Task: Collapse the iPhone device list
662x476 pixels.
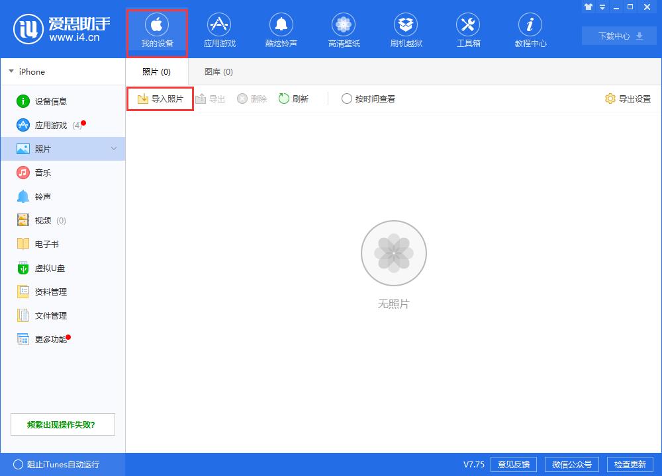Action: (x=11, y=71)
